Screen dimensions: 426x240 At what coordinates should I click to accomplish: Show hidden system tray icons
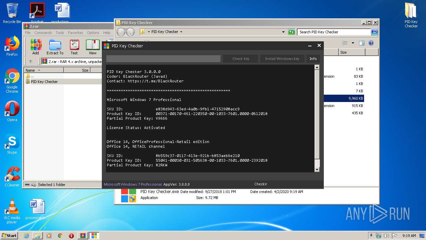(371, 236)
